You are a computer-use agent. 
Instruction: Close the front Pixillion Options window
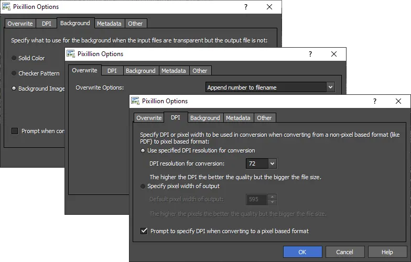click(x=398, y=101)
